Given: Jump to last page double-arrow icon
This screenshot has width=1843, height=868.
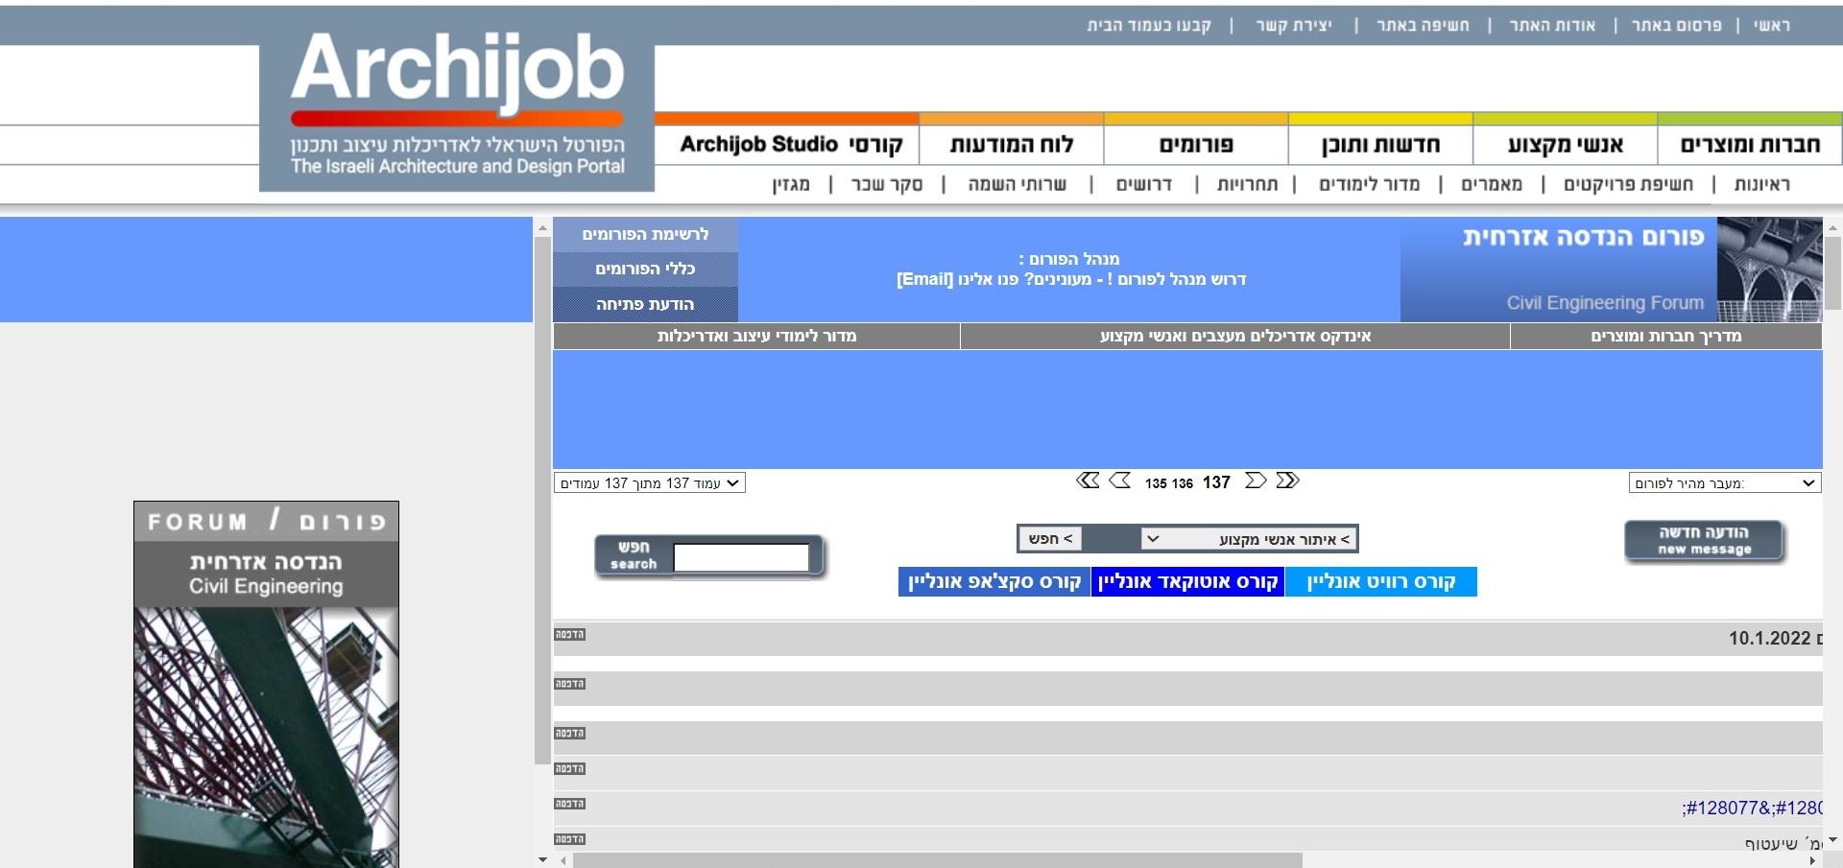Looking at the screenshot, I should tap(1288, 481).
